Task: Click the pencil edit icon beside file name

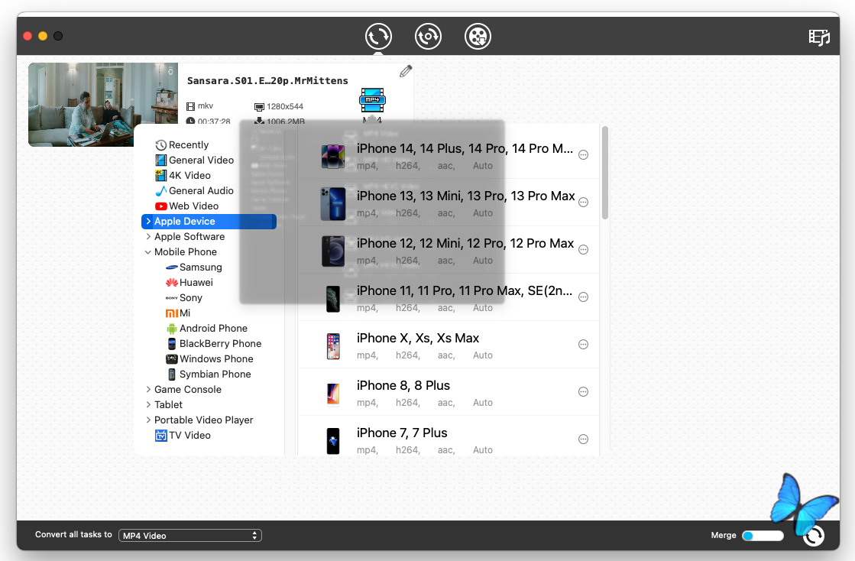Action: point(406,71)
